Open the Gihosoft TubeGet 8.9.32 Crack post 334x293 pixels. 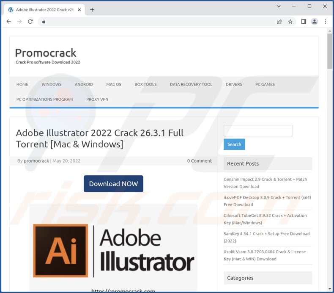pos(265,219)
